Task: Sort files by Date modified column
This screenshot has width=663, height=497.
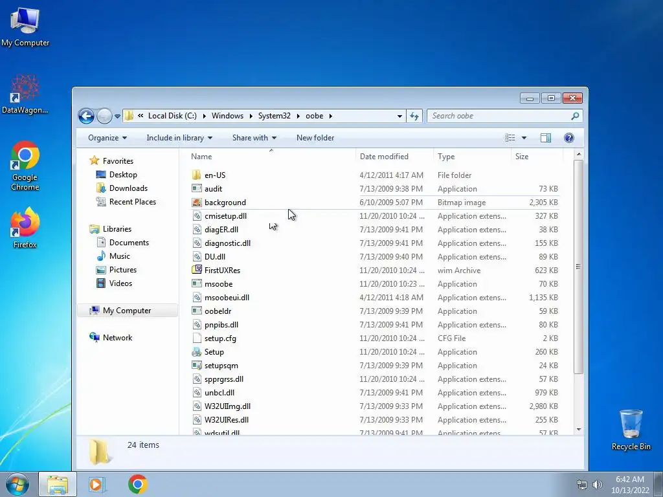Action: tap(394, 157)
